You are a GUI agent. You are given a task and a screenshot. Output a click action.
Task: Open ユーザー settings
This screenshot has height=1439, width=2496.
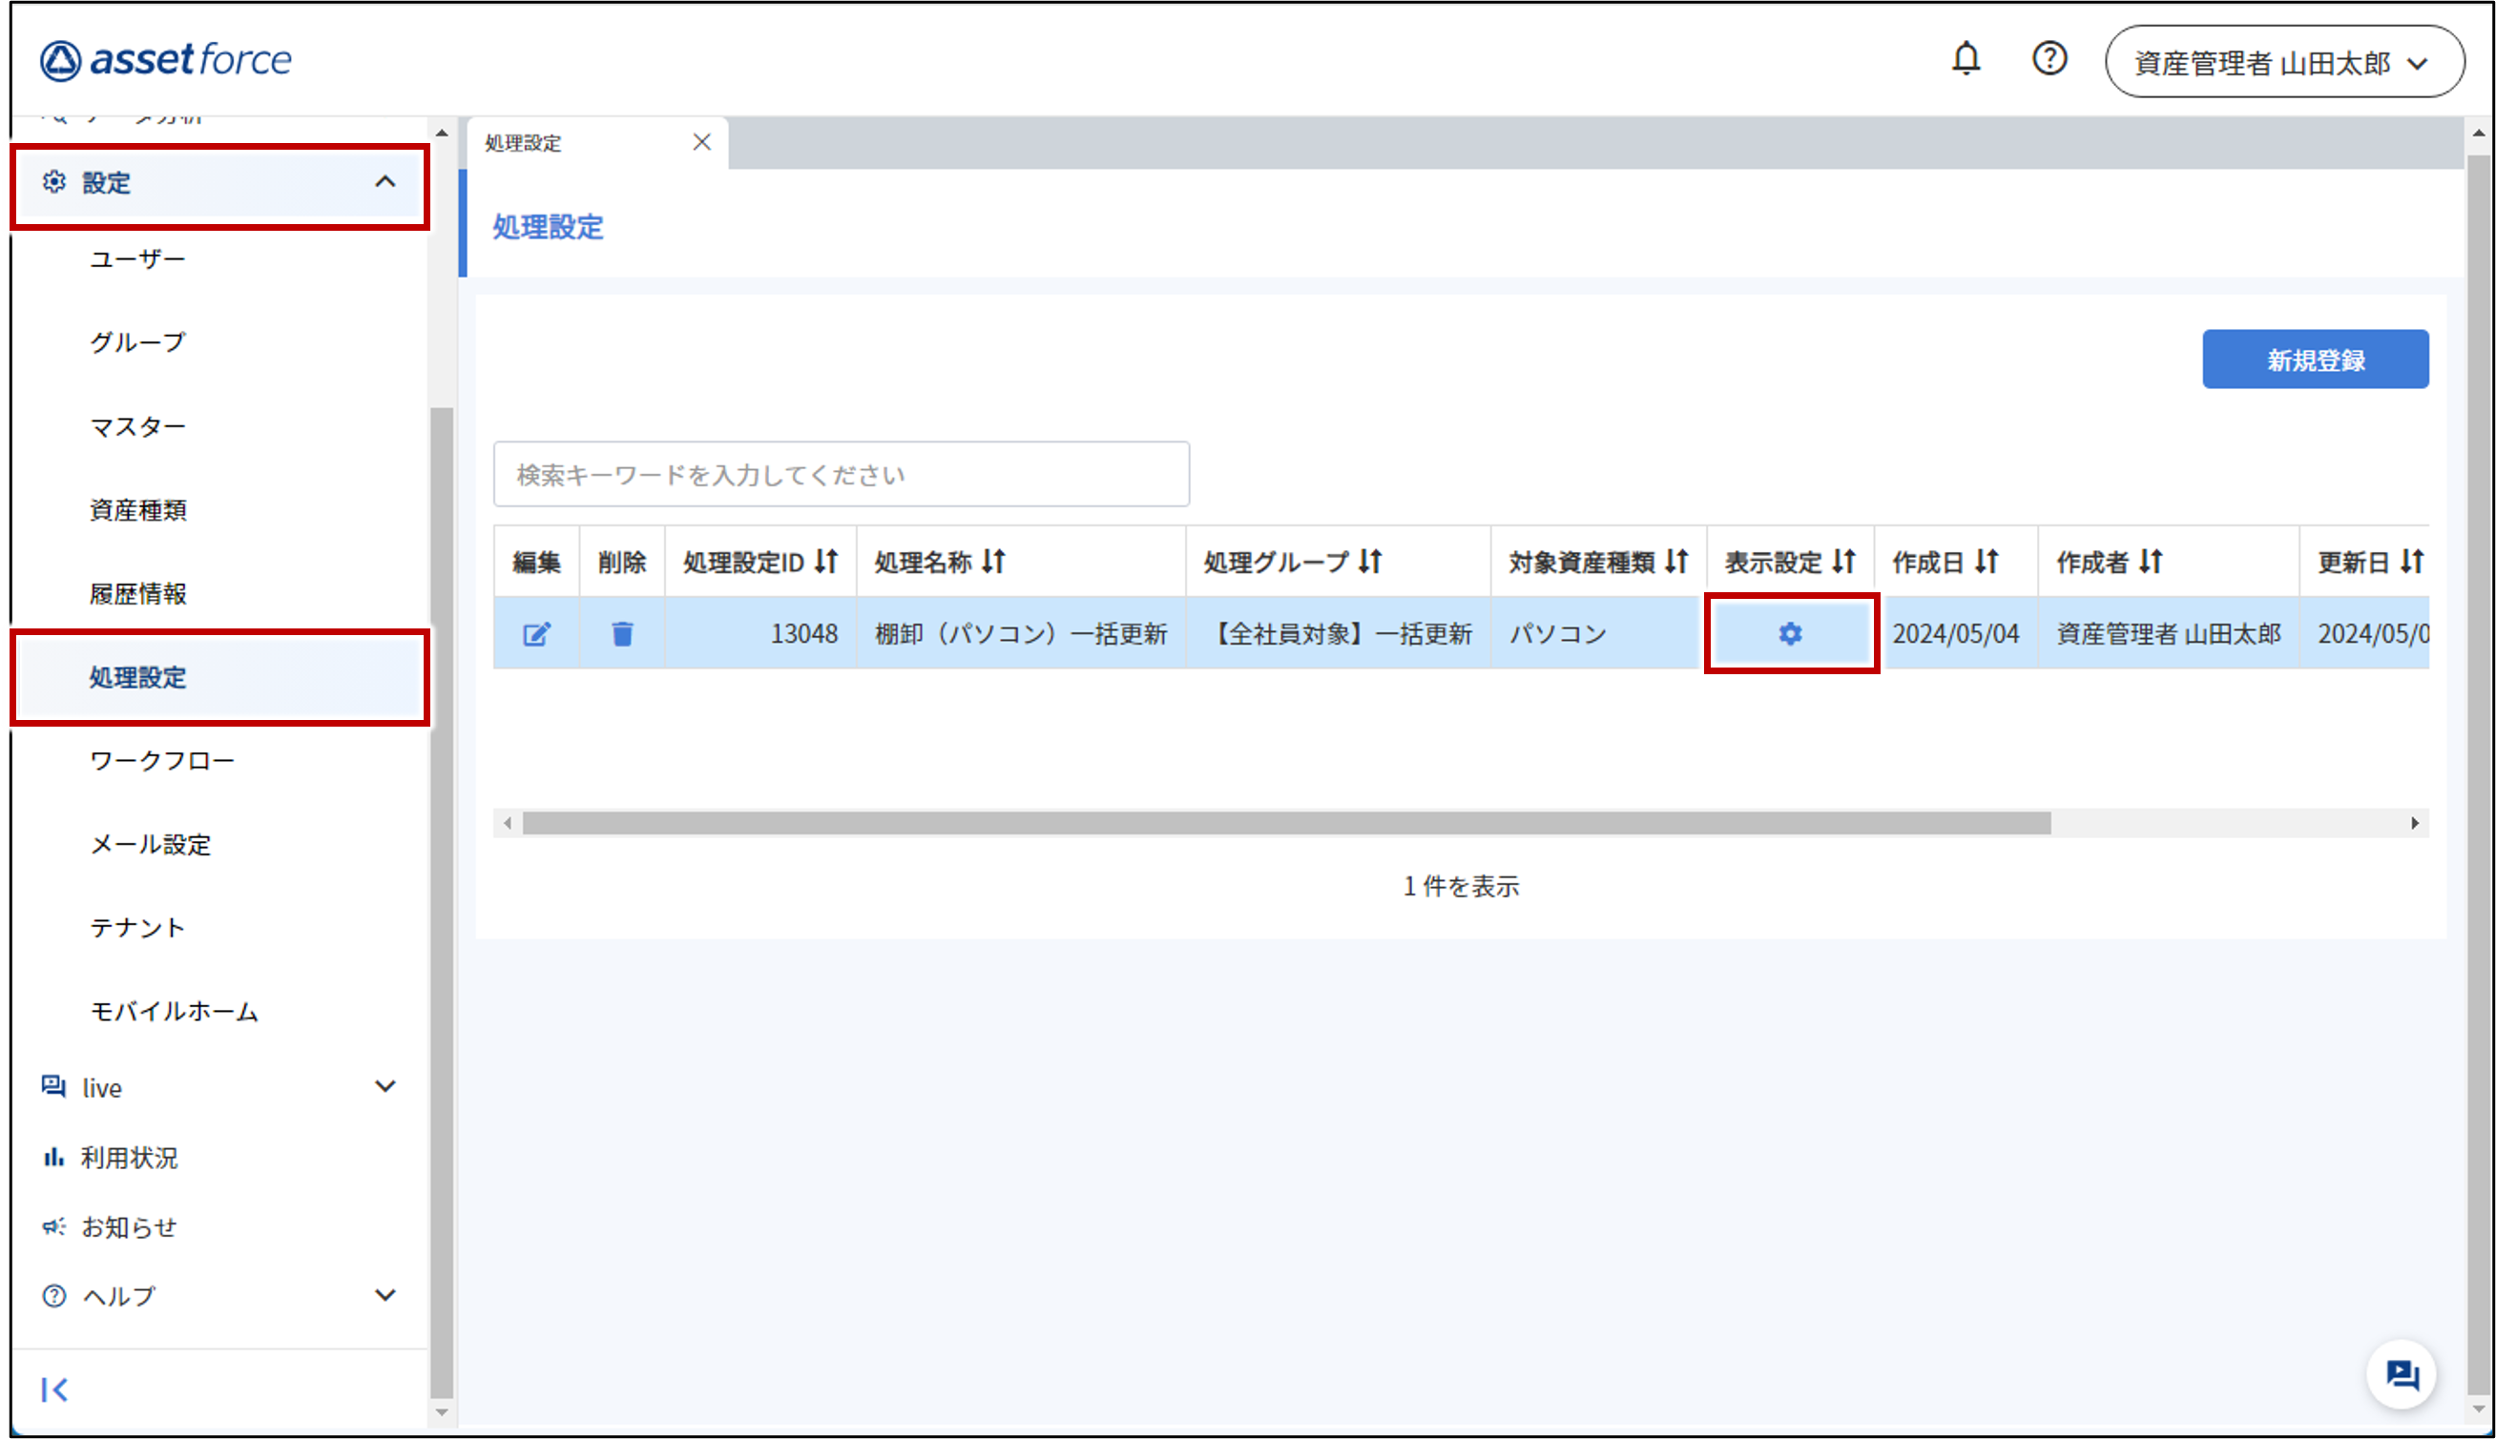click(137, 259)
